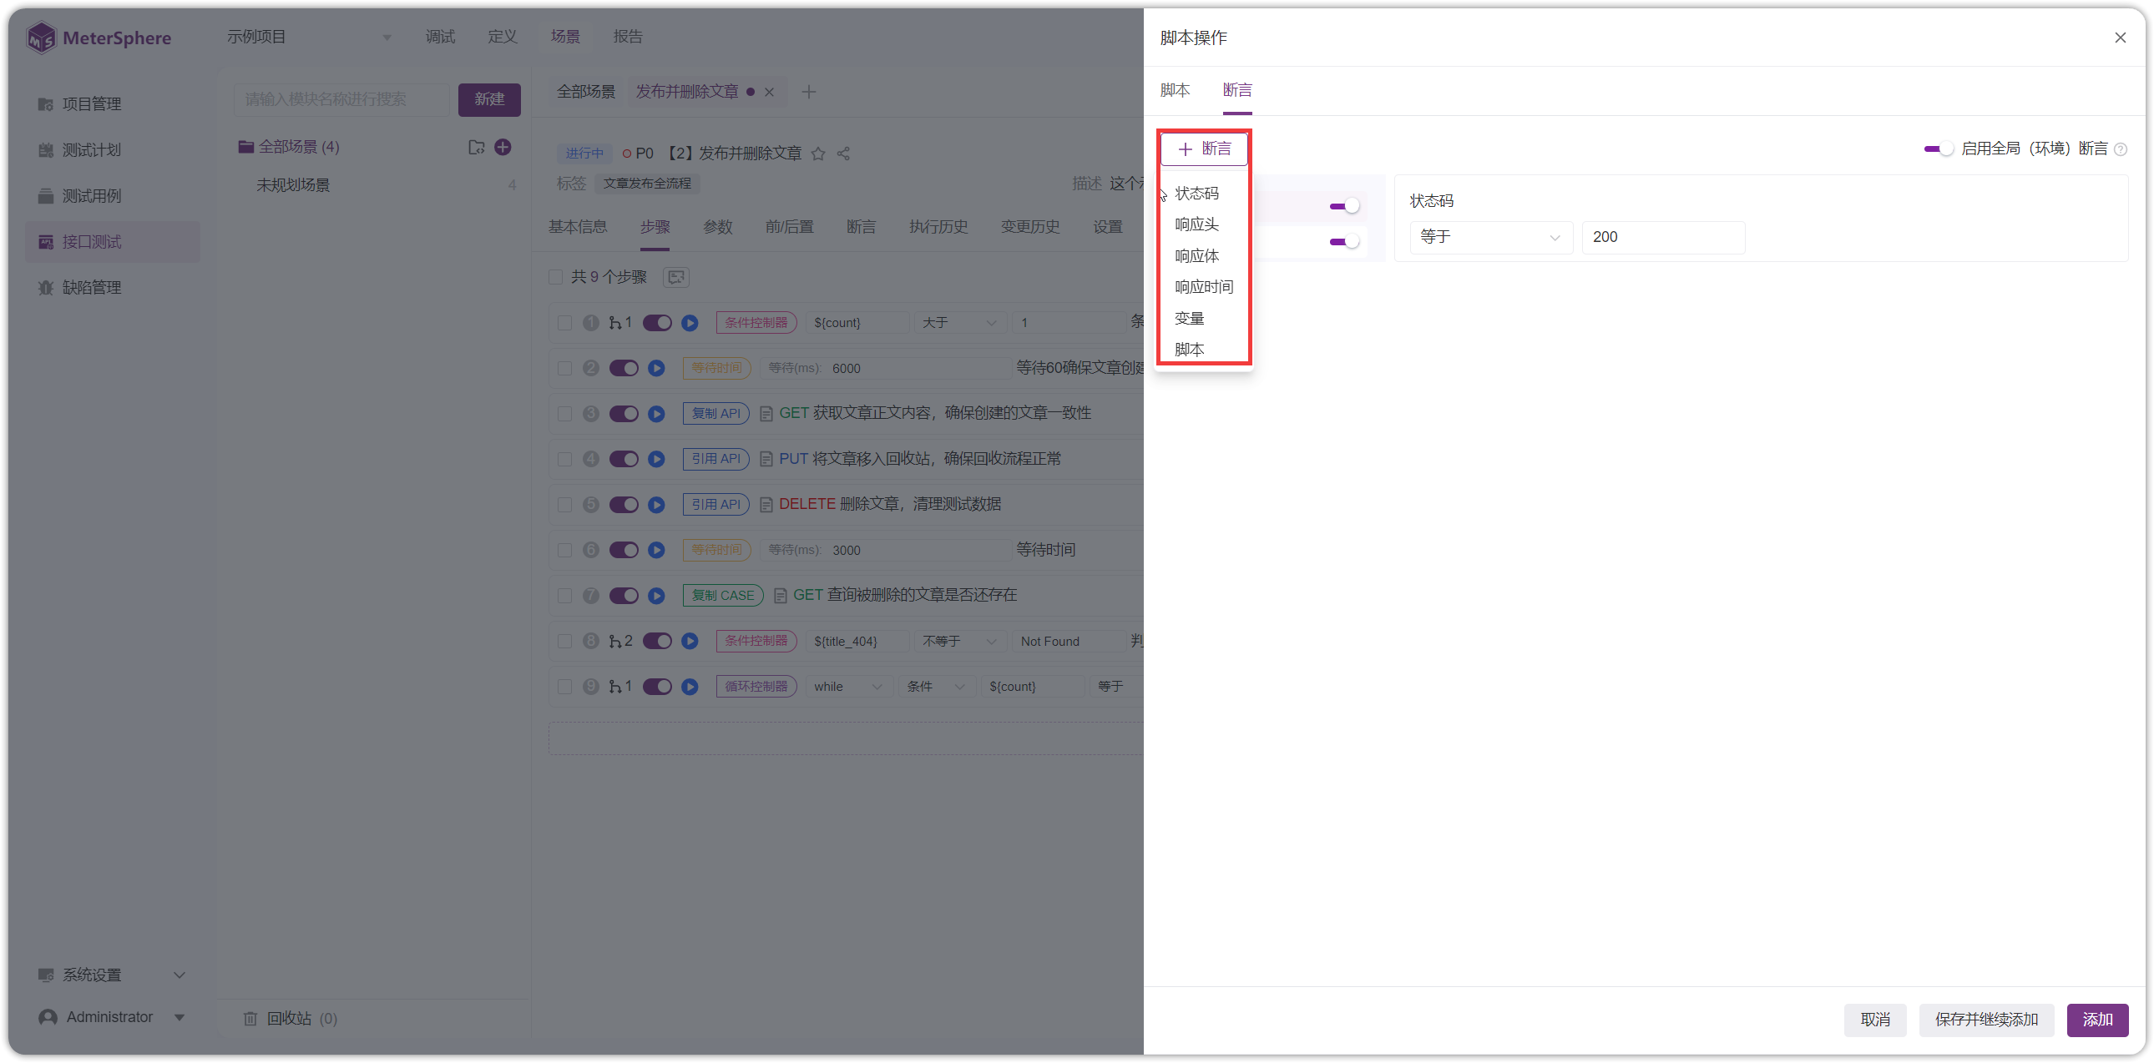Click the MeterSphere logo icon
The image size is (2154, 1063).
click(40, 38)
